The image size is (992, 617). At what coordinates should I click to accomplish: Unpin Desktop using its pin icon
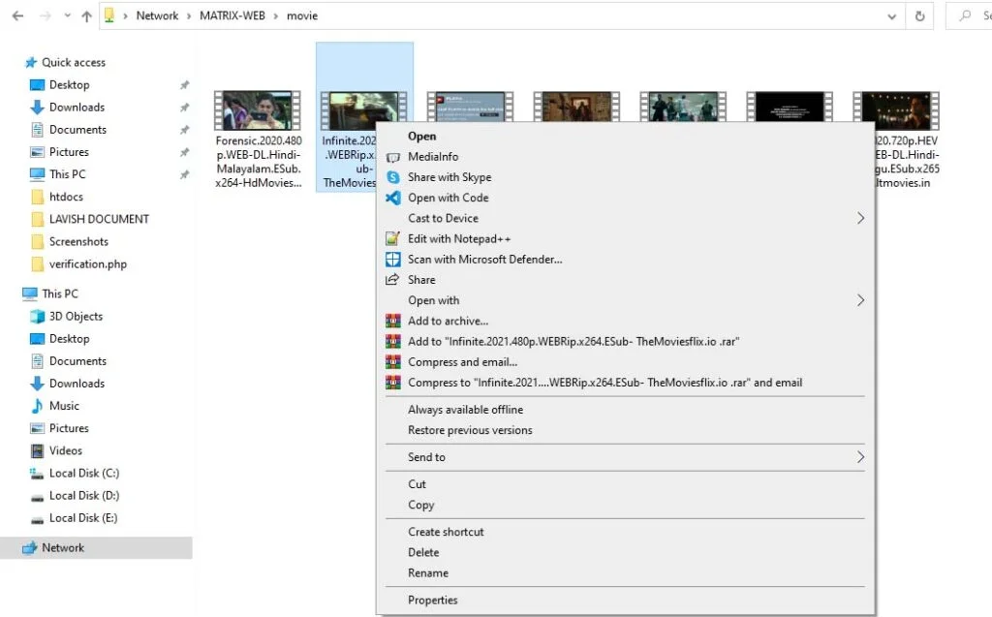coord(184,85)
